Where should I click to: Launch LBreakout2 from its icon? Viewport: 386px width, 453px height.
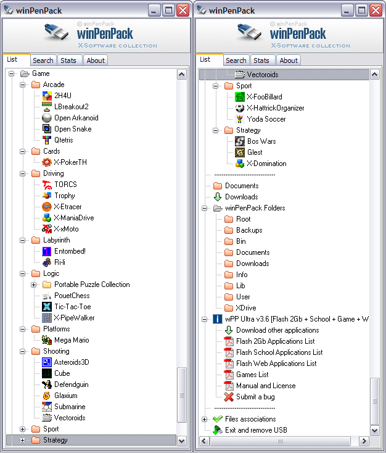47,107
